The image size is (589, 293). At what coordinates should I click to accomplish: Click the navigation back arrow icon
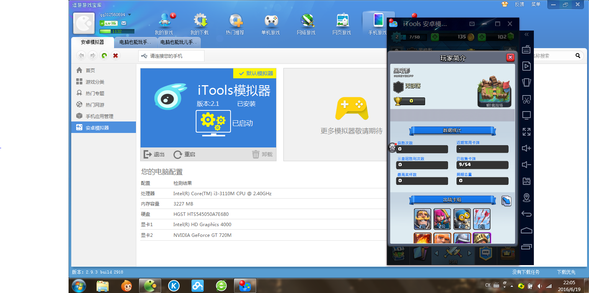click(x=81, y=56)
